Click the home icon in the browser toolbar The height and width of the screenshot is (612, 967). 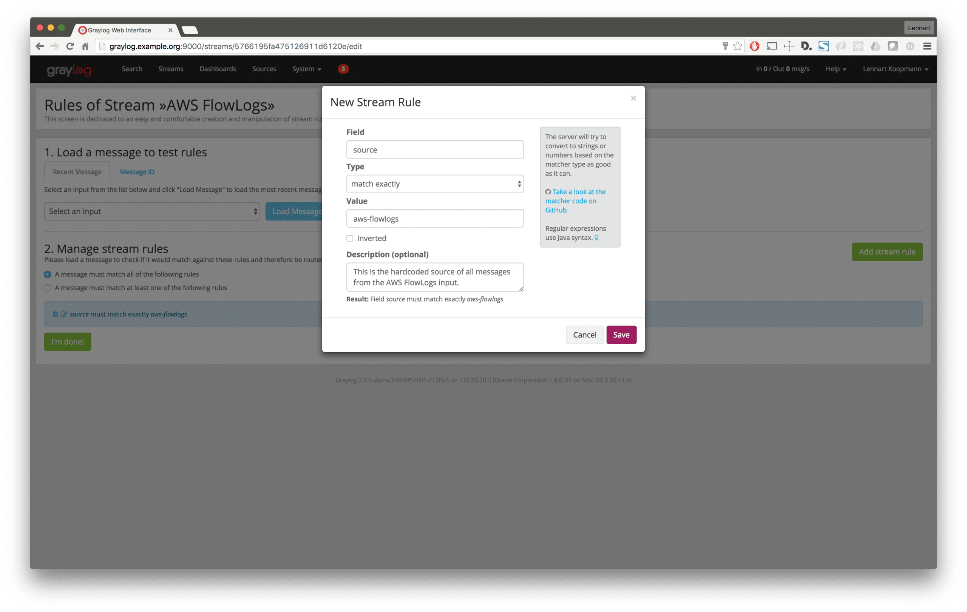pyautogui.click(x=85, y=46)
